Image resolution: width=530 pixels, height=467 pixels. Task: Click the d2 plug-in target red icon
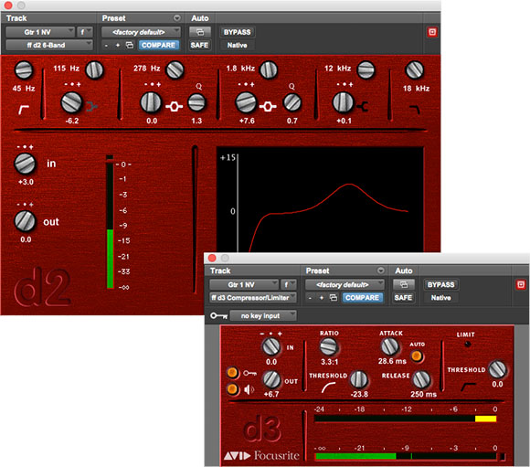pyautogui.click(x=432, y=32)
